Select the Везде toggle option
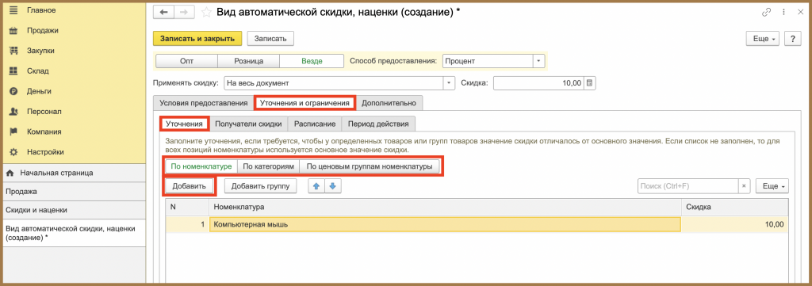The image size is (812, 286). click(x=312, y=61)
